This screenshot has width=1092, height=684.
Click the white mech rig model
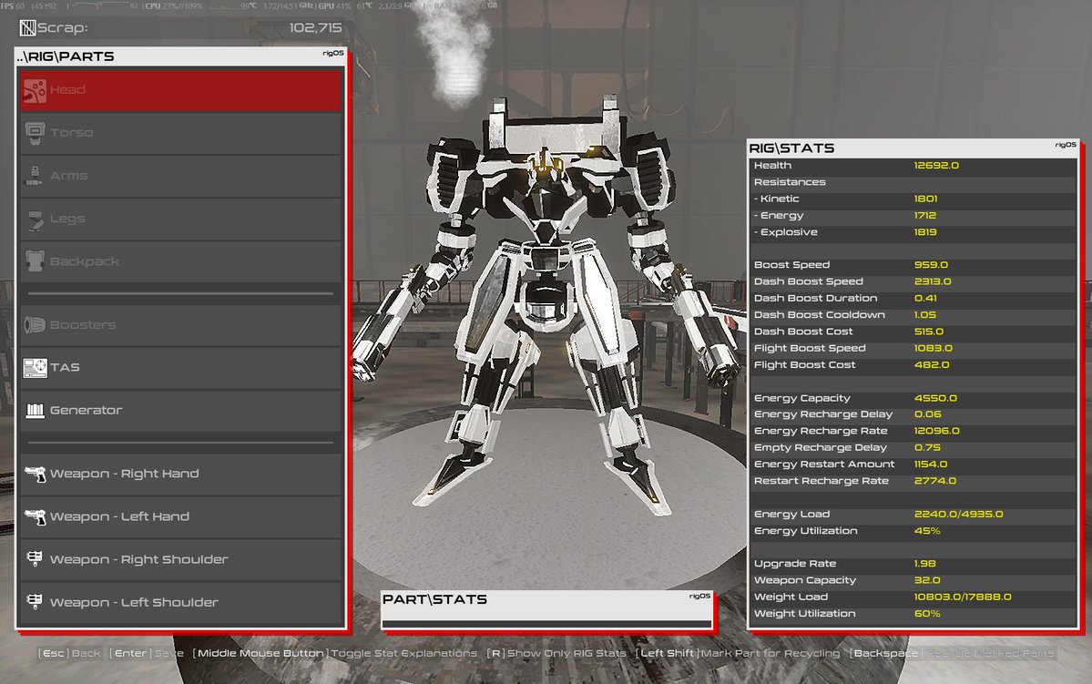click(546, 306)
